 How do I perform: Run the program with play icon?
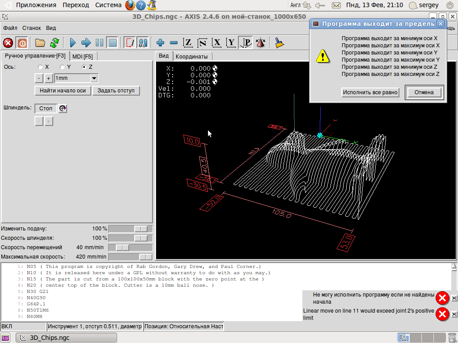pyautogui.click(x=73, y=43)
